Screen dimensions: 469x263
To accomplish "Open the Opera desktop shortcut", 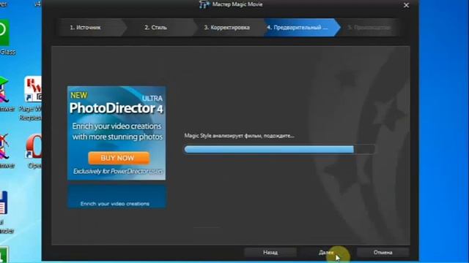I will tap(34, 146).
